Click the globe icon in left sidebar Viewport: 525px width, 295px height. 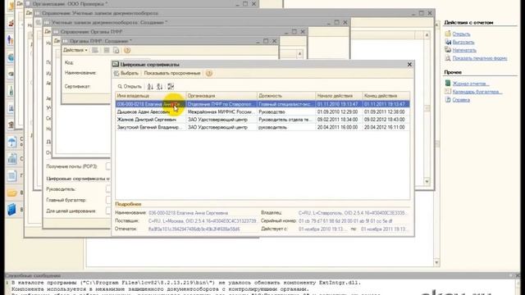pos(11,57)
